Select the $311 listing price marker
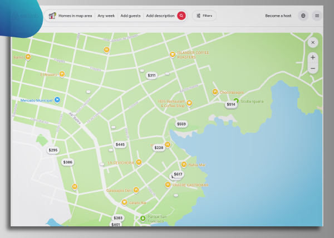 click(151, 75)
